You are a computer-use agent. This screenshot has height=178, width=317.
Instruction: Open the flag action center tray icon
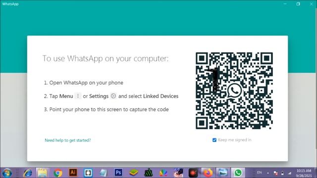click(275, 173)
